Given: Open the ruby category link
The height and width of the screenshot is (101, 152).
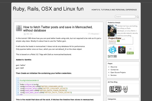Looking at the screenshot, I should (31, 34).
